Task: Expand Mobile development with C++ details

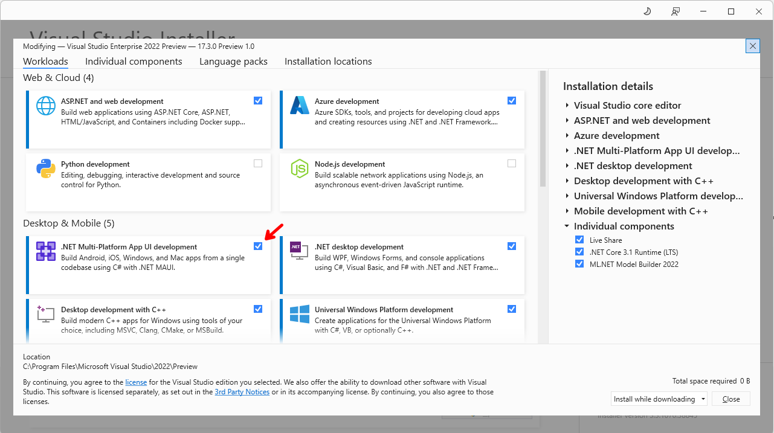Action: pyautogui.click(x=567, y=211)
